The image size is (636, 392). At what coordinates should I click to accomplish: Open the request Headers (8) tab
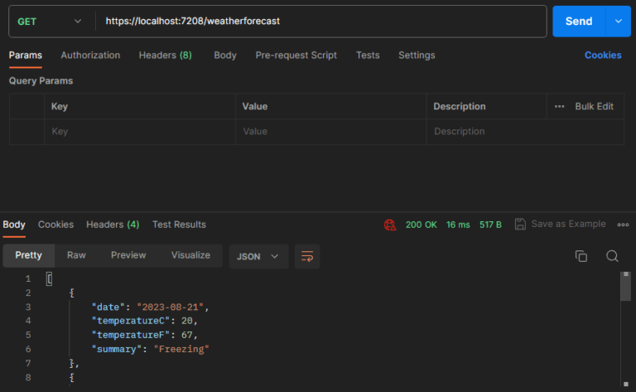tap(166, 56)
